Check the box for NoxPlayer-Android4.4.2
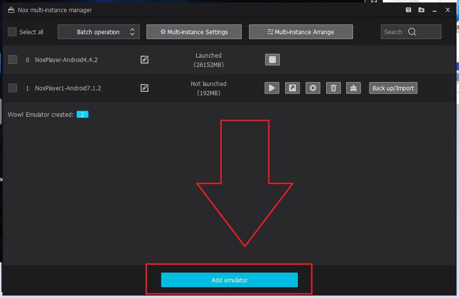This screenshot has width=459, height=298. [x=13, y=60]
